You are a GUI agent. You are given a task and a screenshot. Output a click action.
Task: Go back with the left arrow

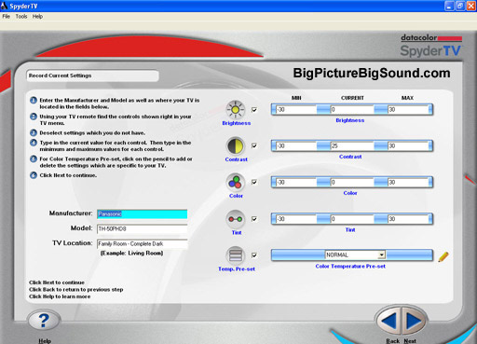point(388,321)
